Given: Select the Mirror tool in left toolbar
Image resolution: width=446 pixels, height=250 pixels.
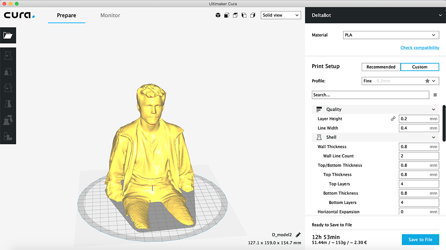Looking at the screenshot, I should coord(8,104).
